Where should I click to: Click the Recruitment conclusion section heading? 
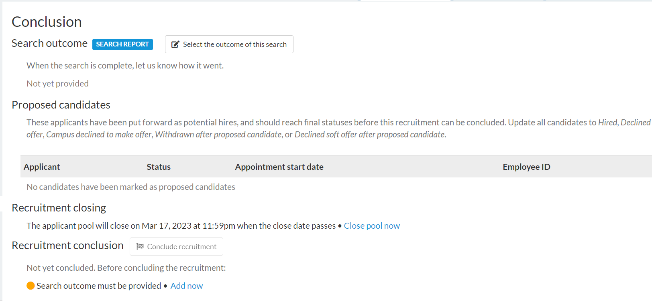coord(67,246)
